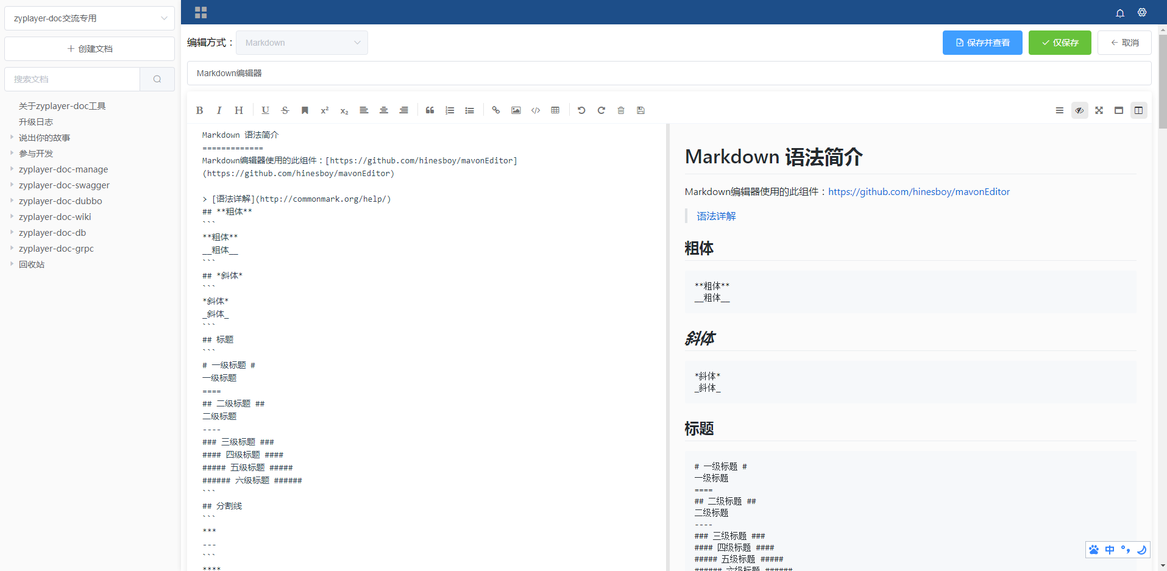Clear editor content with the trash icon
Screen dimensions: 1167x571
coord(621,110)
